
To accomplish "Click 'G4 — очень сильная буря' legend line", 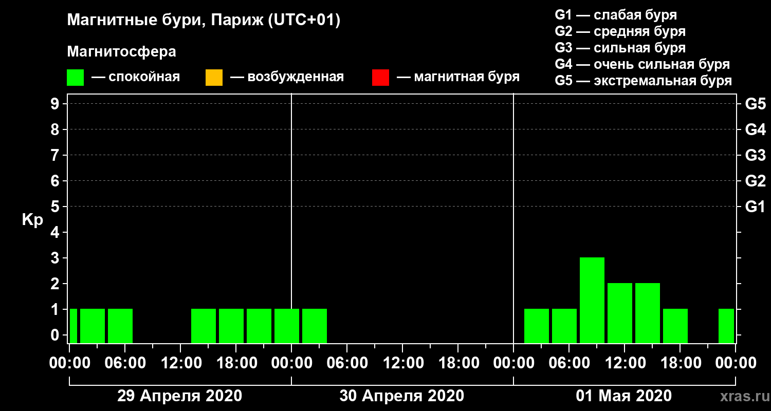I will point(642,64).
